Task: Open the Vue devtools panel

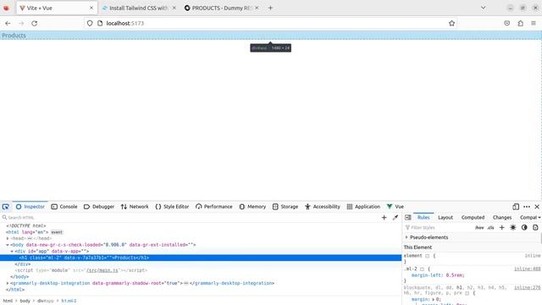Action: tap(395, 207)
